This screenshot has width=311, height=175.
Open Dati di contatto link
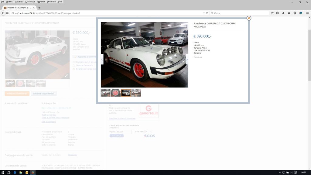[x=49, y=122]
